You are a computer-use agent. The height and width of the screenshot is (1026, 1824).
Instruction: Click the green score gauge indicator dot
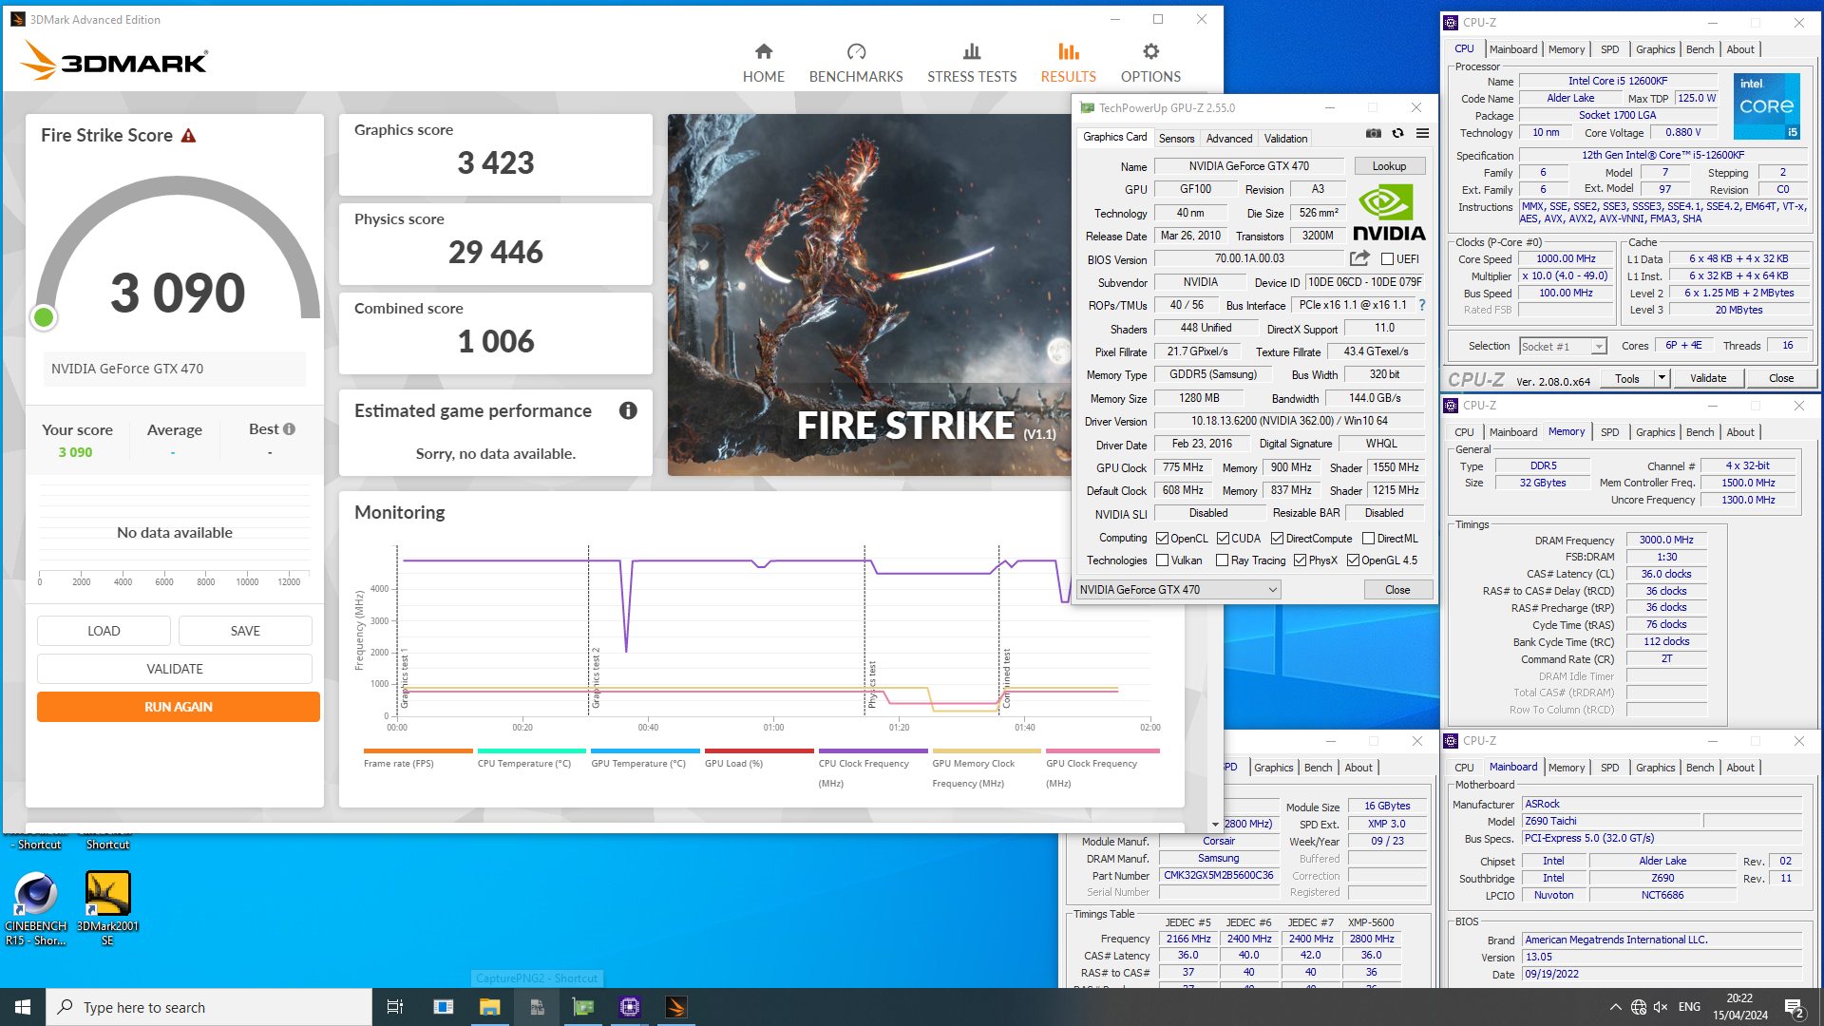coord(44,318)
